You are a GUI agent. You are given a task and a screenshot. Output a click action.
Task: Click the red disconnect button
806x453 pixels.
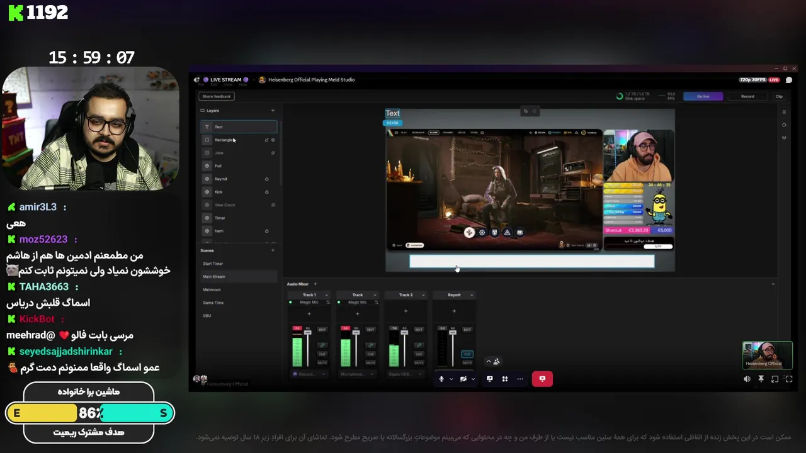(x=542, y=379)
